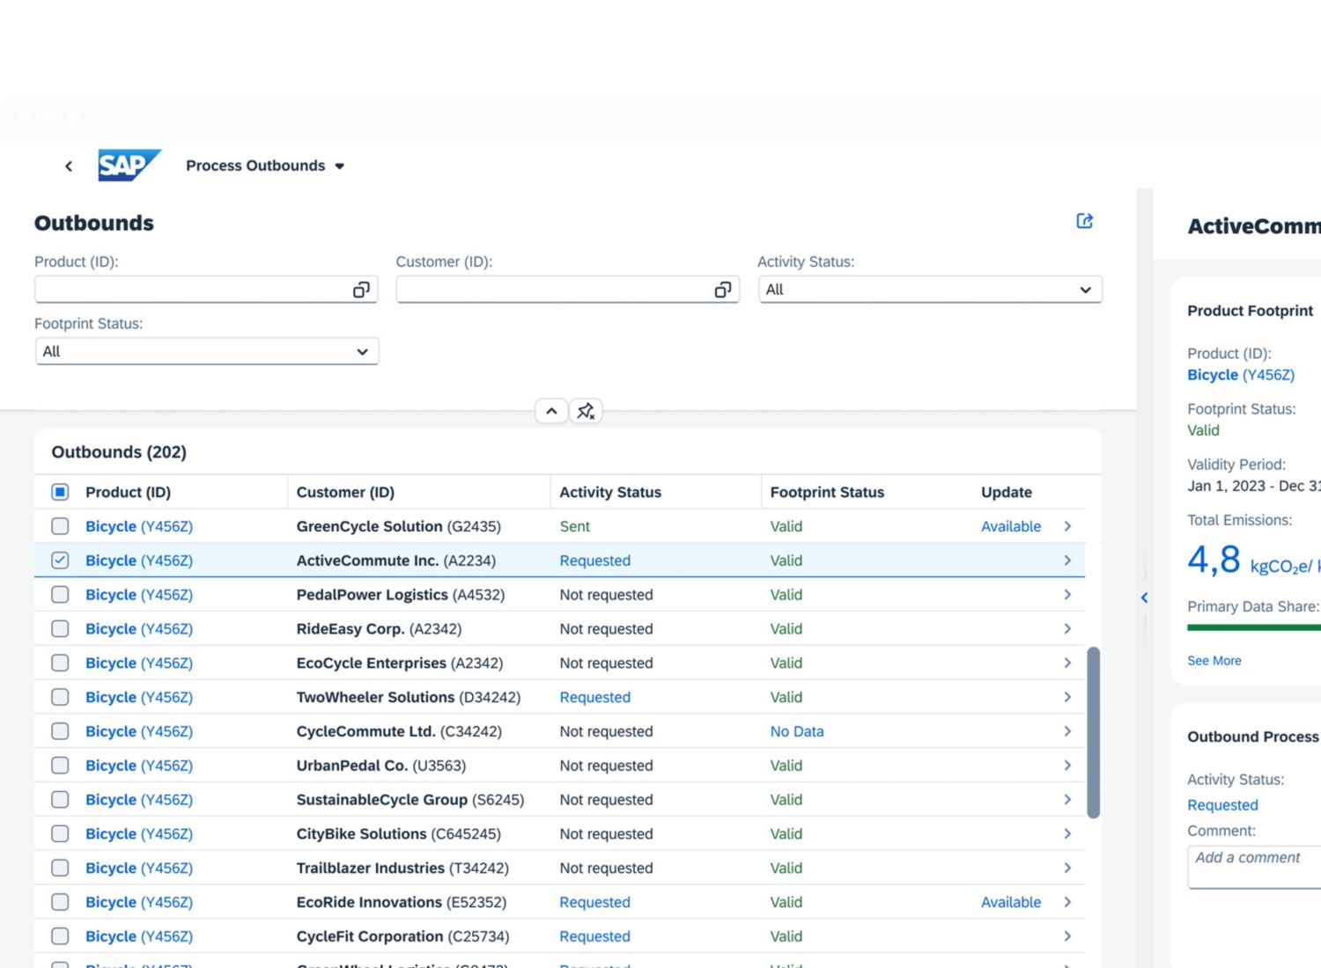This screenshot has height=968, width=1321.
Task: Click the unpin header icon
Action: click(x=586, y=411)
